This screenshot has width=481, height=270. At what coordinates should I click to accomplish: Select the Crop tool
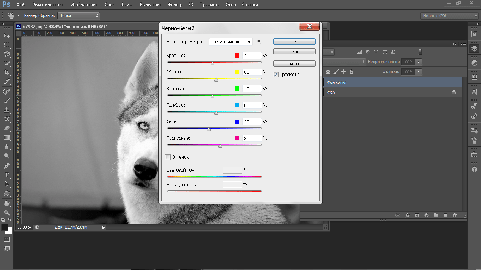click(x=7, y=72)
